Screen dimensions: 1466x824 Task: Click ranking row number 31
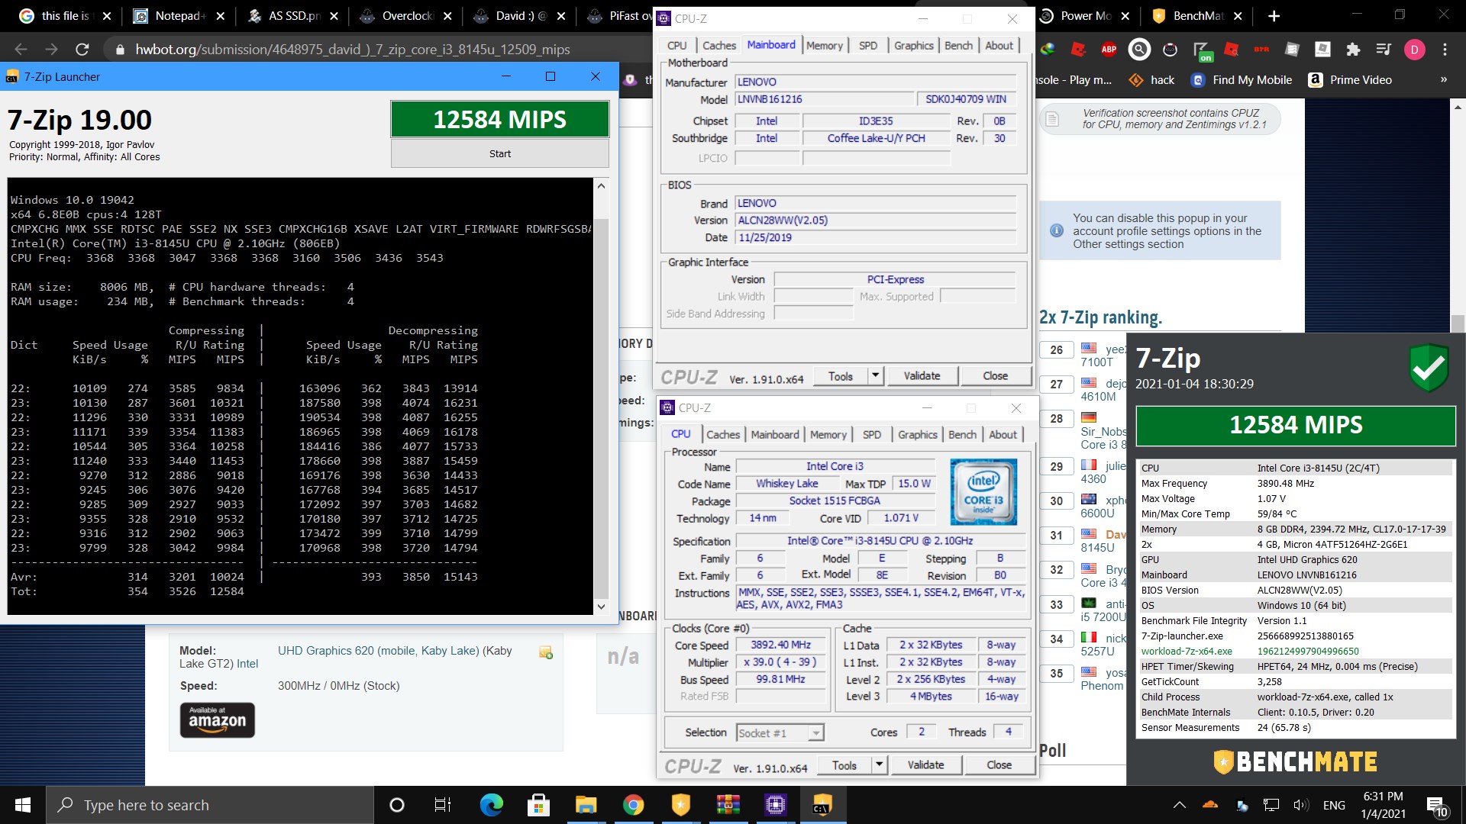1056,536
